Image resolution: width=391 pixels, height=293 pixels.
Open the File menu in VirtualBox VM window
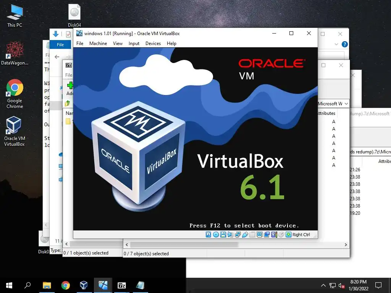pos(80,43)
